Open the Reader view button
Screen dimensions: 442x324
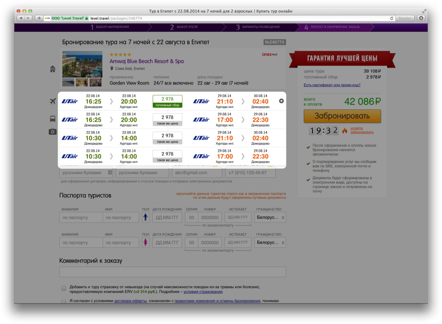coord(405,18)
